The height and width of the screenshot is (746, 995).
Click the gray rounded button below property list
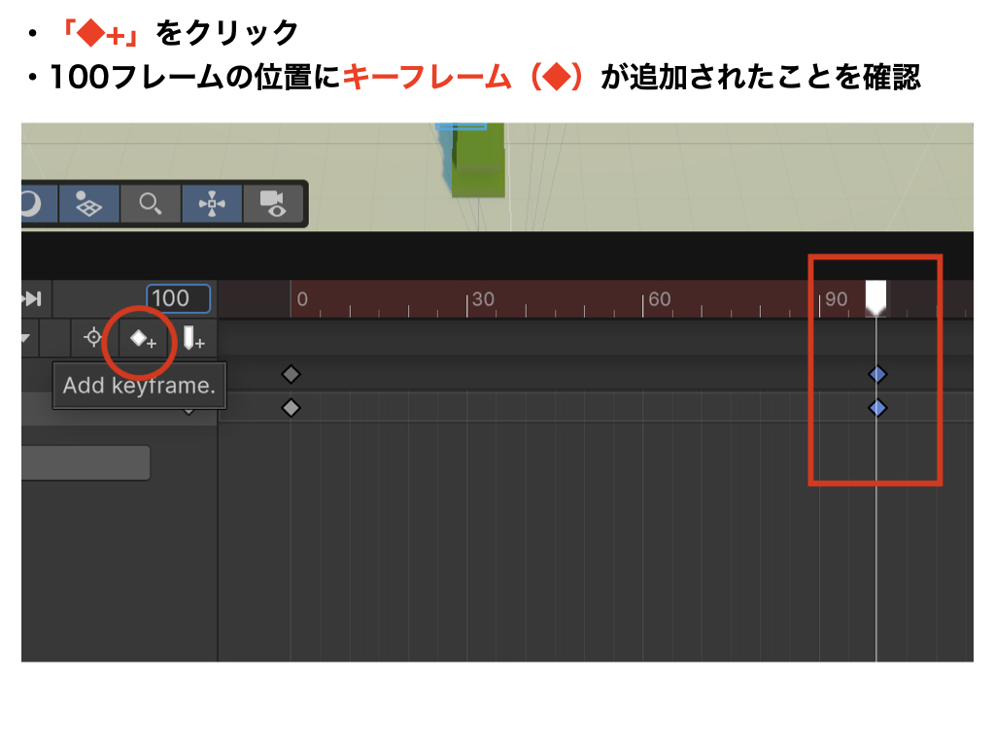pos(86,463)
